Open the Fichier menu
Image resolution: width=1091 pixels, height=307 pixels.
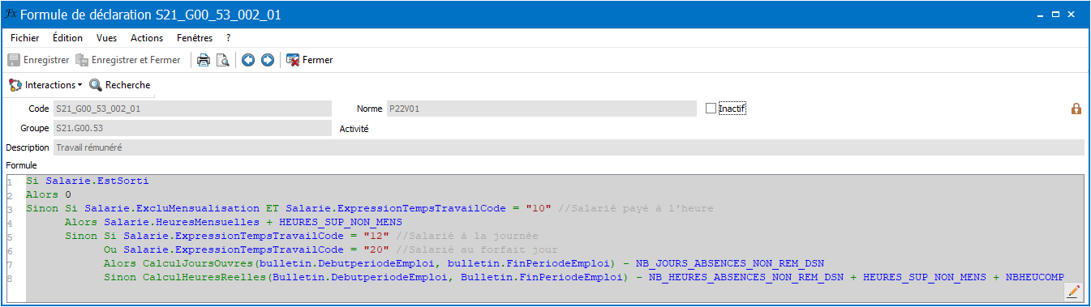pyautogui.click(x=24, y=38)
